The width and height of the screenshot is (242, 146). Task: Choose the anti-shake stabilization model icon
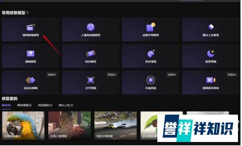tap(91, 53)
